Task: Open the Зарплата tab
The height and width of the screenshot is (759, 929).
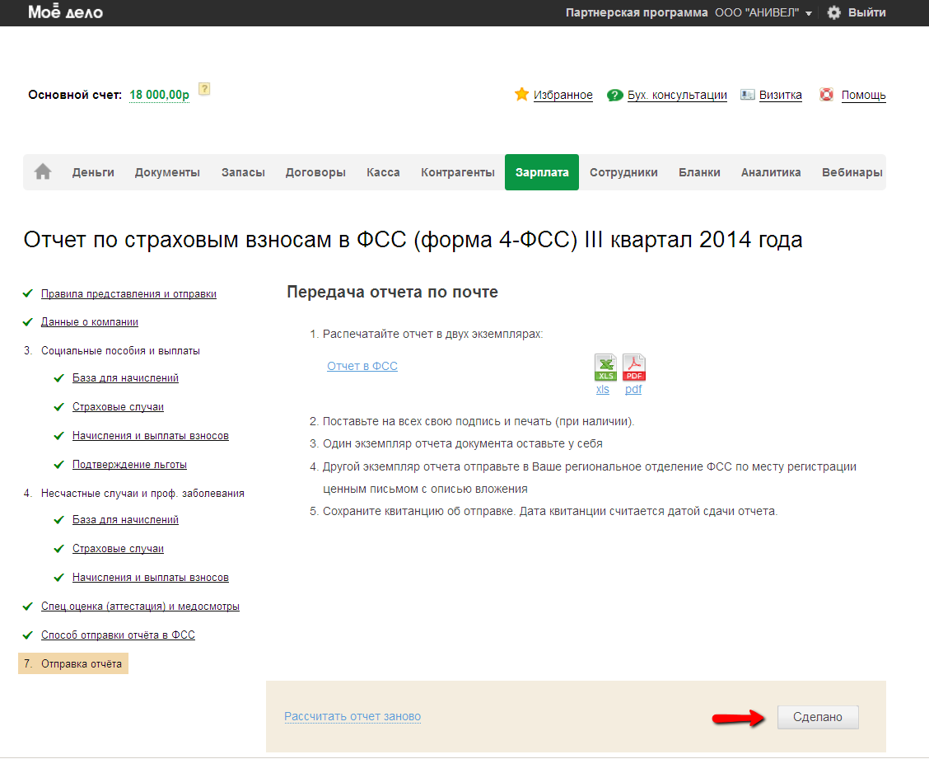Action: [x=542, y=172]
